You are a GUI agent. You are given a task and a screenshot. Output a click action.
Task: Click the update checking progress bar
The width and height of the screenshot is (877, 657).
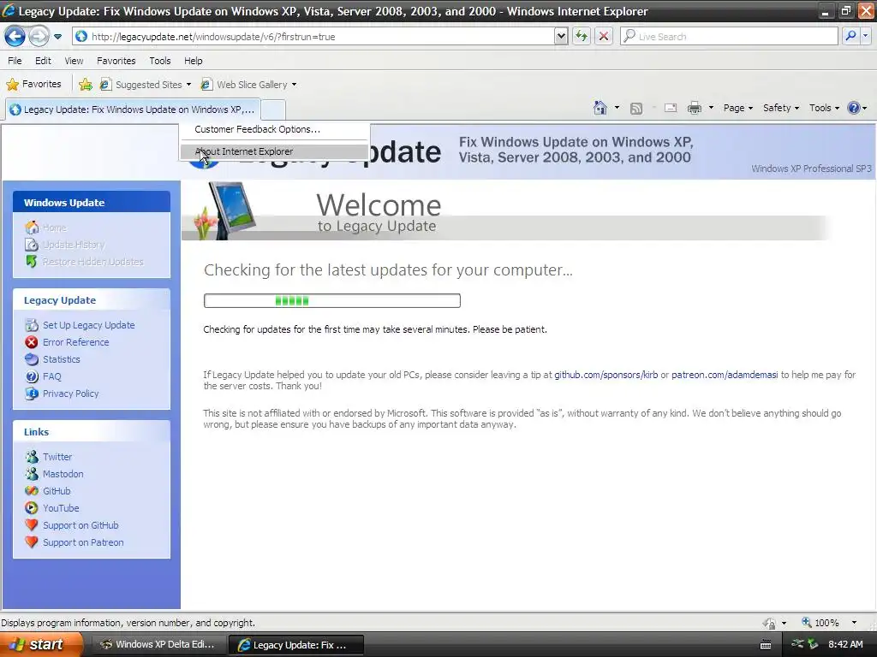click(332, 300)
